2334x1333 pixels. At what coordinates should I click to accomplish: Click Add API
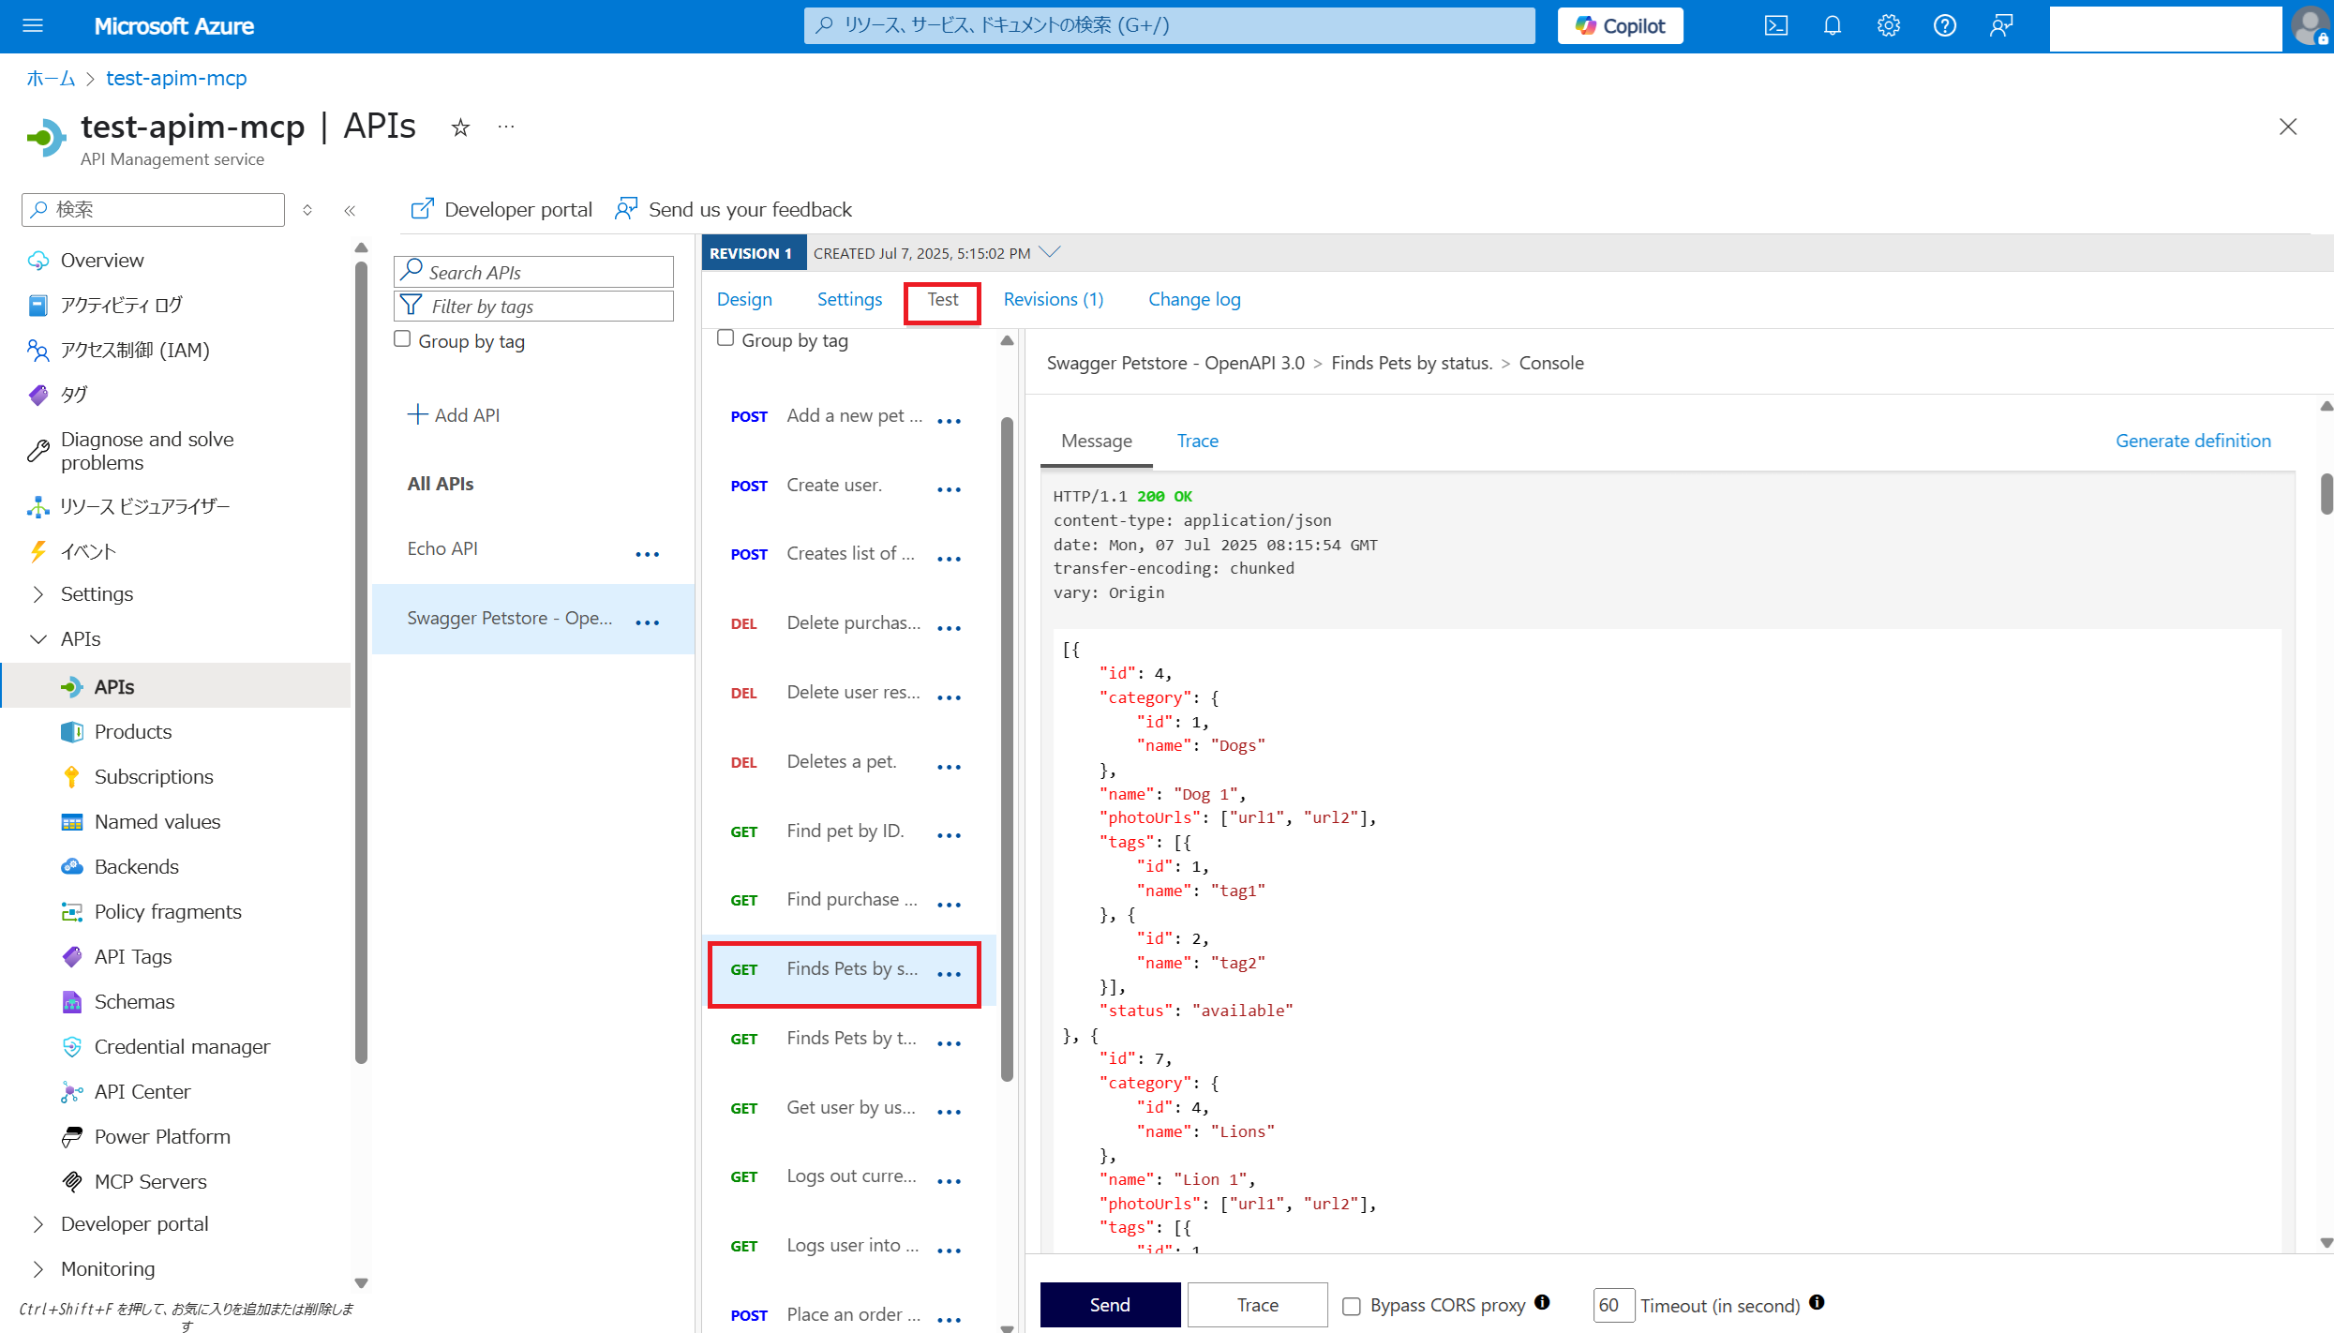click(454, 414)
